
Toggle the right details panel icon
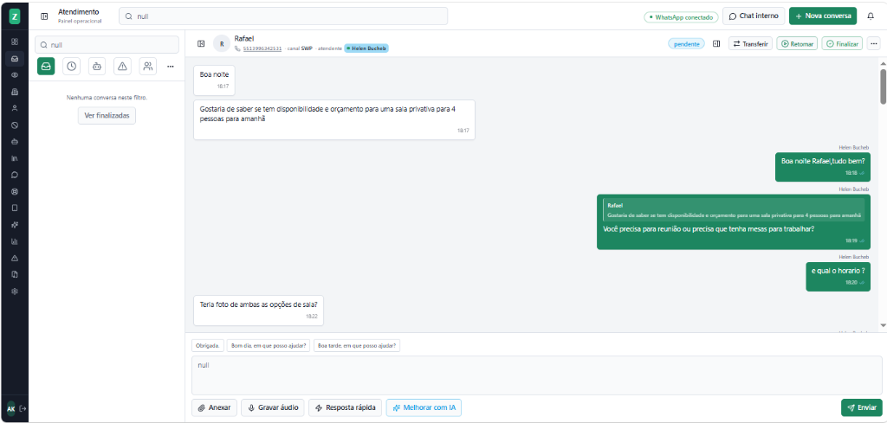[x=716, y=43]
